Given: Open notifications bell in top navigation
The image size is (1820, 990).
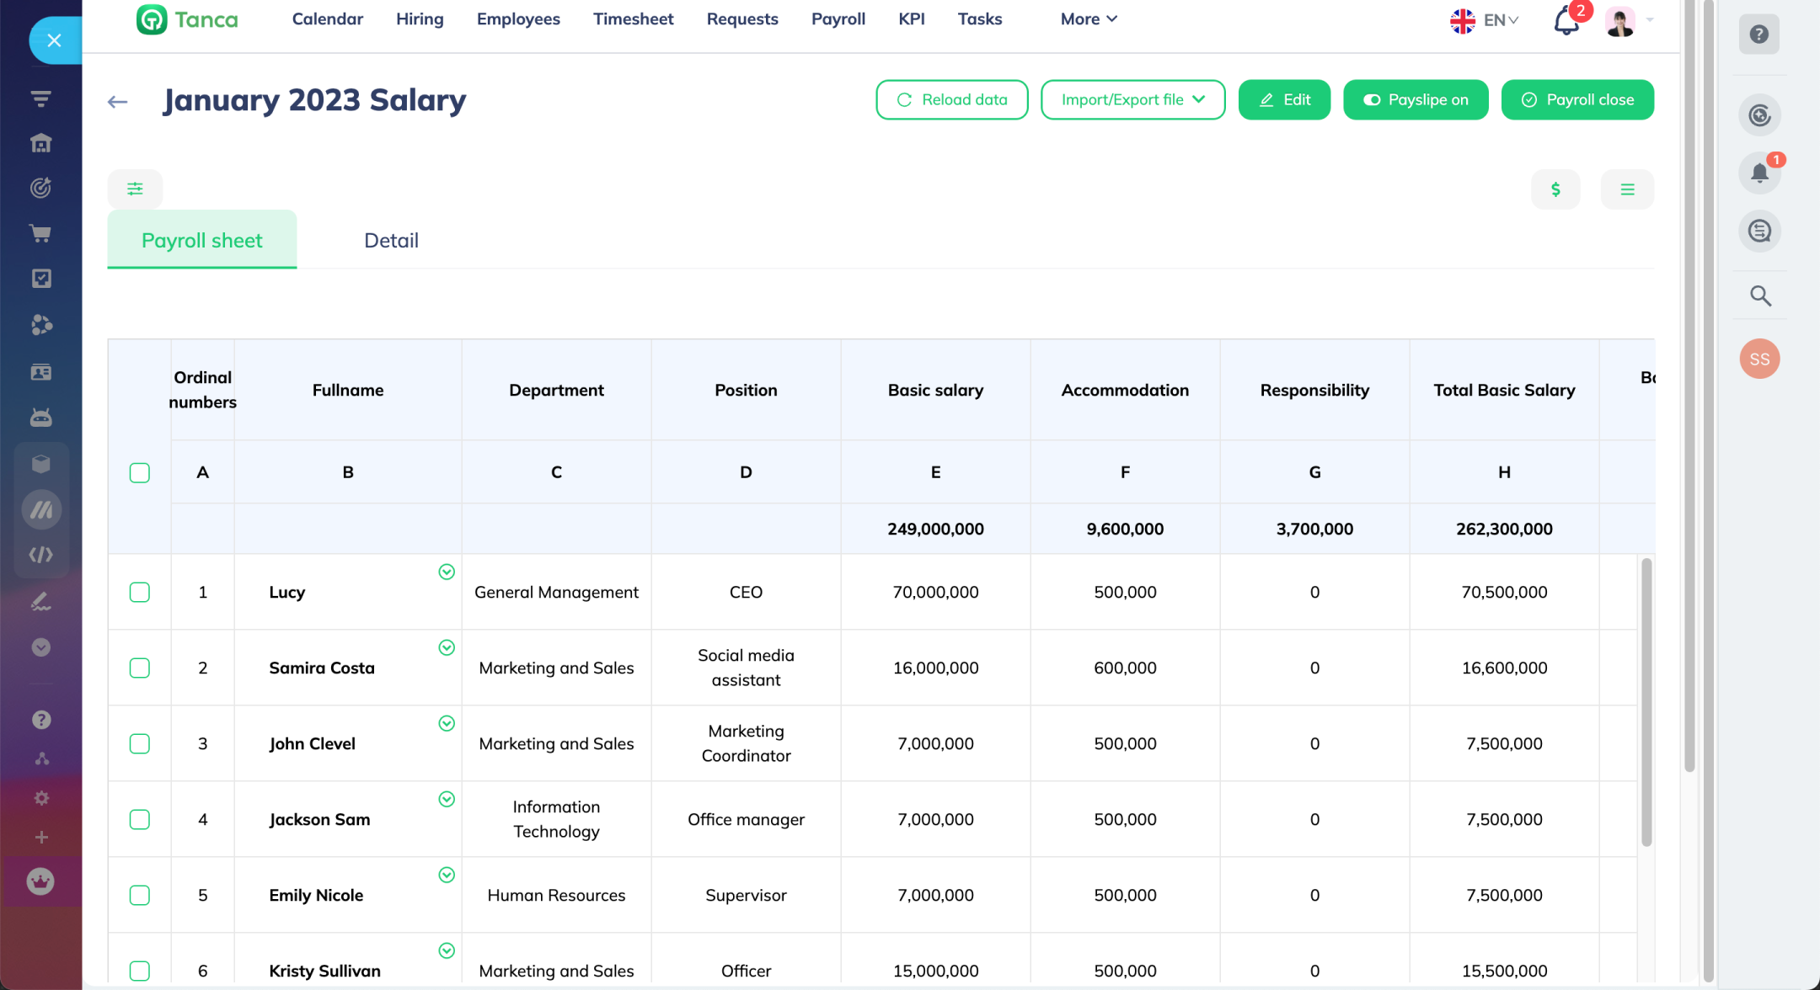Looking at the screenshot, I should (1566, 20).
